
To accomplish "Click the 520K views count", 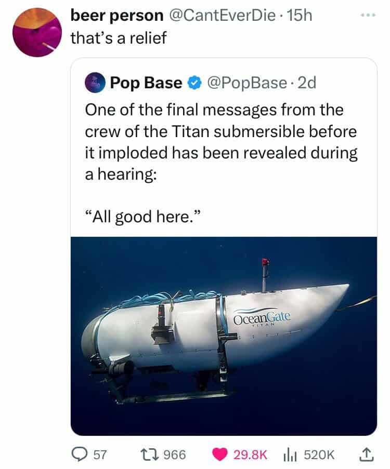I will 319,454.
